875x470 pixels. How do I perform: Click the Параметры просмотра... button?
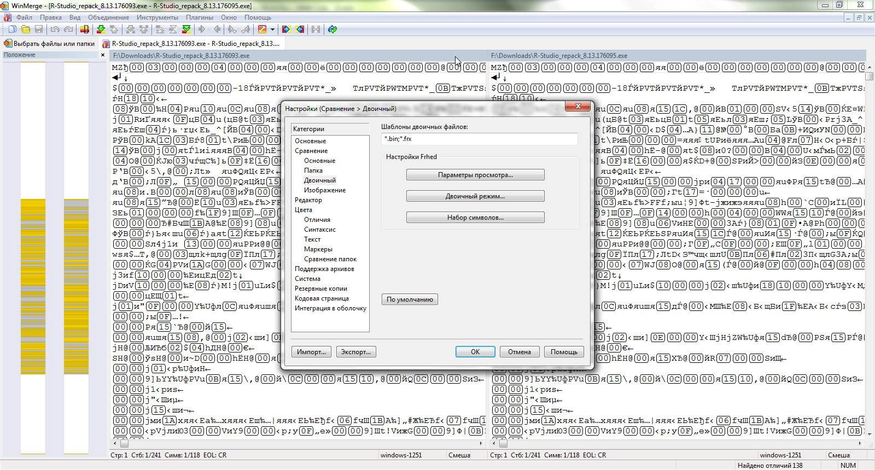pos(475,175)
